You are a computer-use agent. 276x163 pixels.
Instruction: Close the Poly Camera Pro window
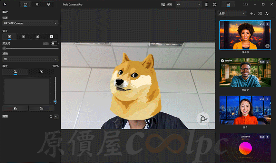click(272, 4)
